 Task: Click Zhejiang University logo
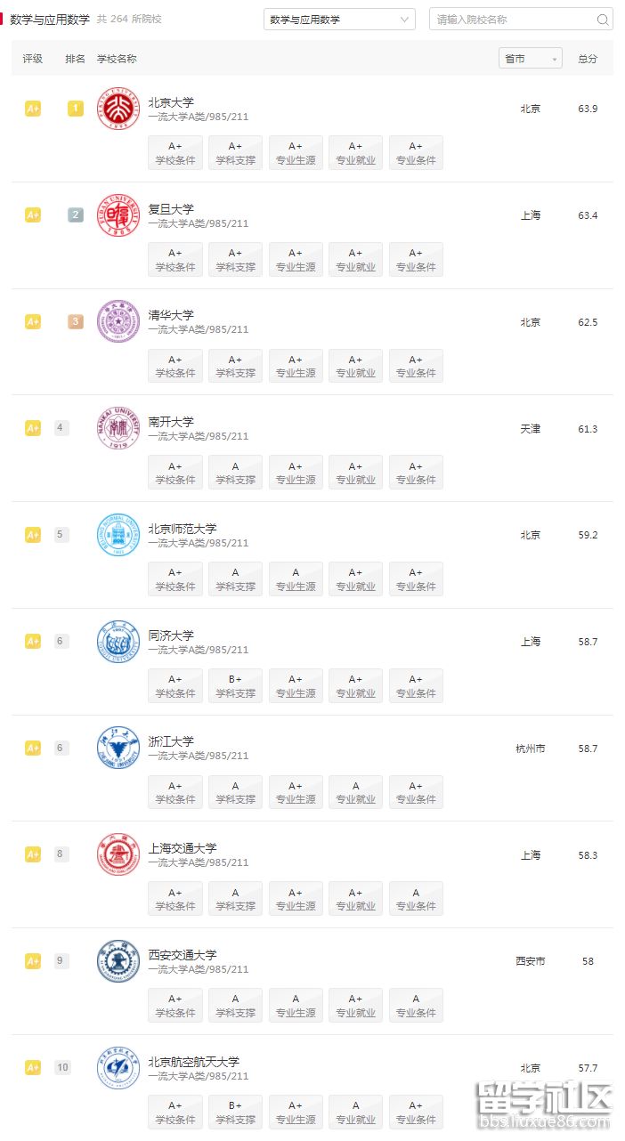coord(118,748)
